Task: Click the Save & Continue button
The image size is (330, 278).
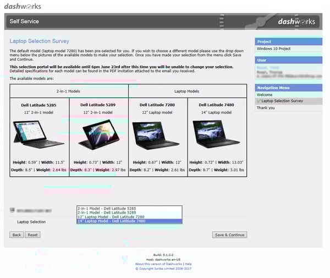Action: (229, 235)
